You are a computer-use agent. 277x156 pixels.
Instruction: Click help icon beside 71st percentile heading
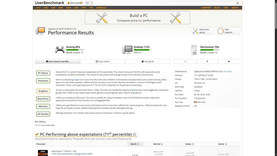click(x=135, y=134)
